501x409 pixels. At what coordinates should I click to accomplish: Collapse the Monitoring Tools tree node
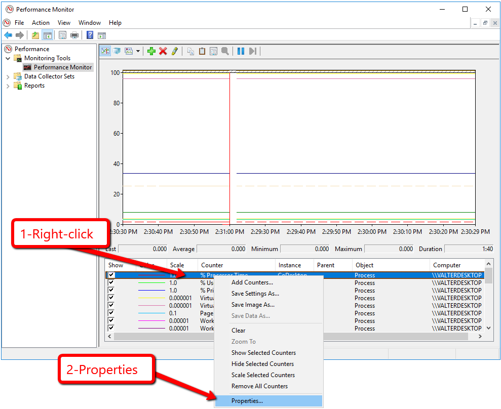(x=8, y=58)
